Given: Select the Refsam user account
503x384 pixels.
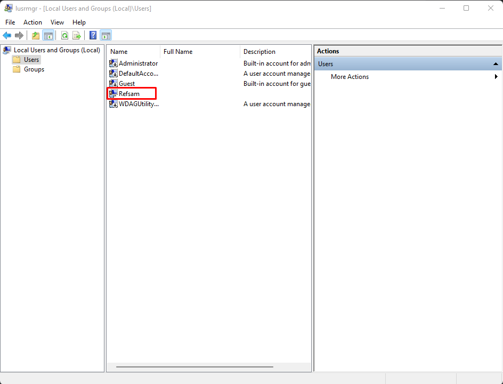Looking at the screenshot, I should [129, 93].
